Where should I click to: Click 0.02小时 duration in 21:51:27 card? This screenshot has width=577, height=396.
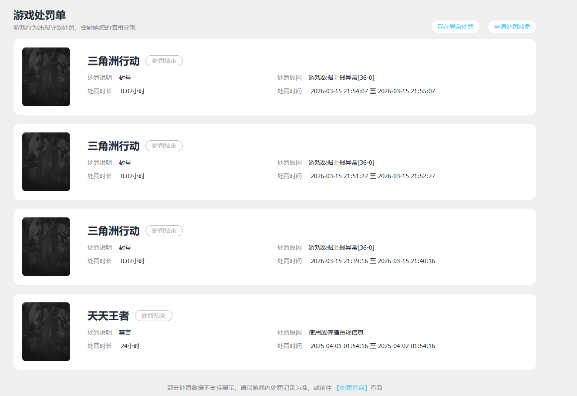pos(133,176)
